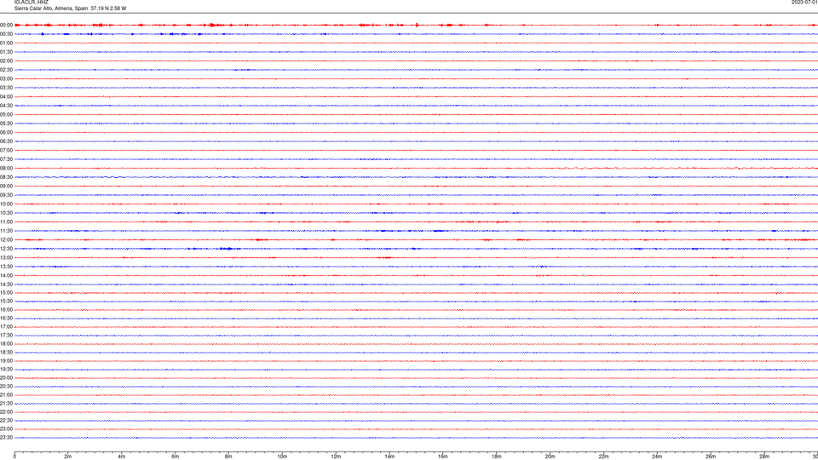Click the 2m tick label on the time axis
Screen dimensions: 818x460
click(x=68, y=457)
